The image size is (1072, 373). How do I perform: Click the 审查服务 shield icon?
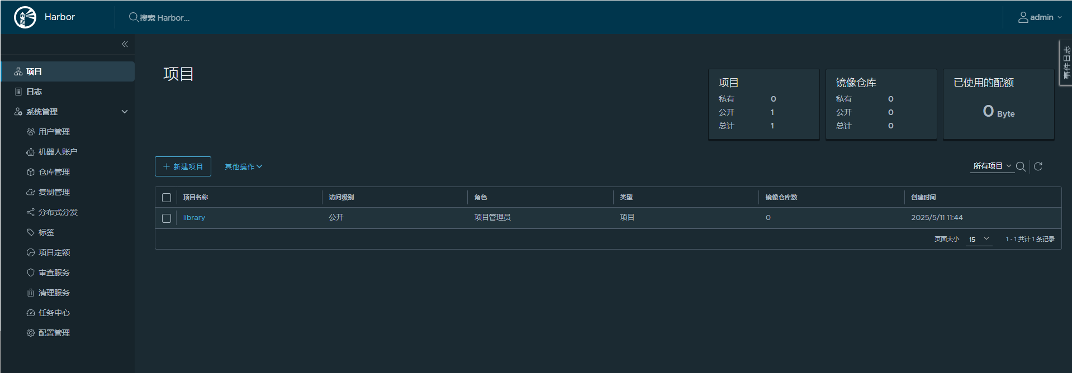[31, 272]
